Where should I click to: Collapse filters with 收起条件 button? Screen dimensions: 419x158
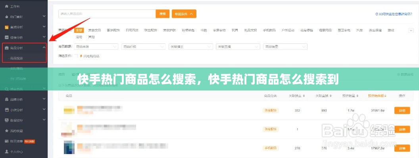(x=184, y=14)
